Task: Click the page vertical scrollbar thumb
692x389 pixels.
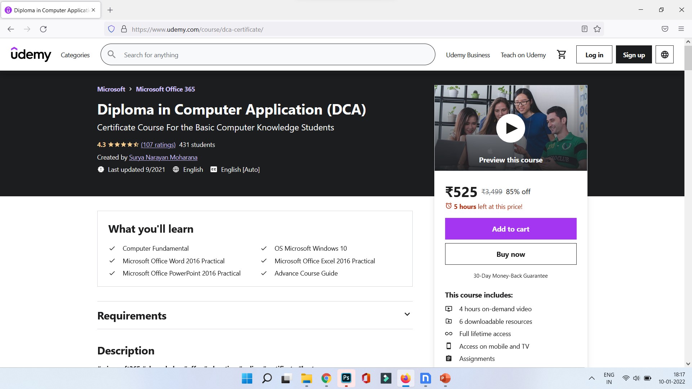Action: (x=688, y=58)
